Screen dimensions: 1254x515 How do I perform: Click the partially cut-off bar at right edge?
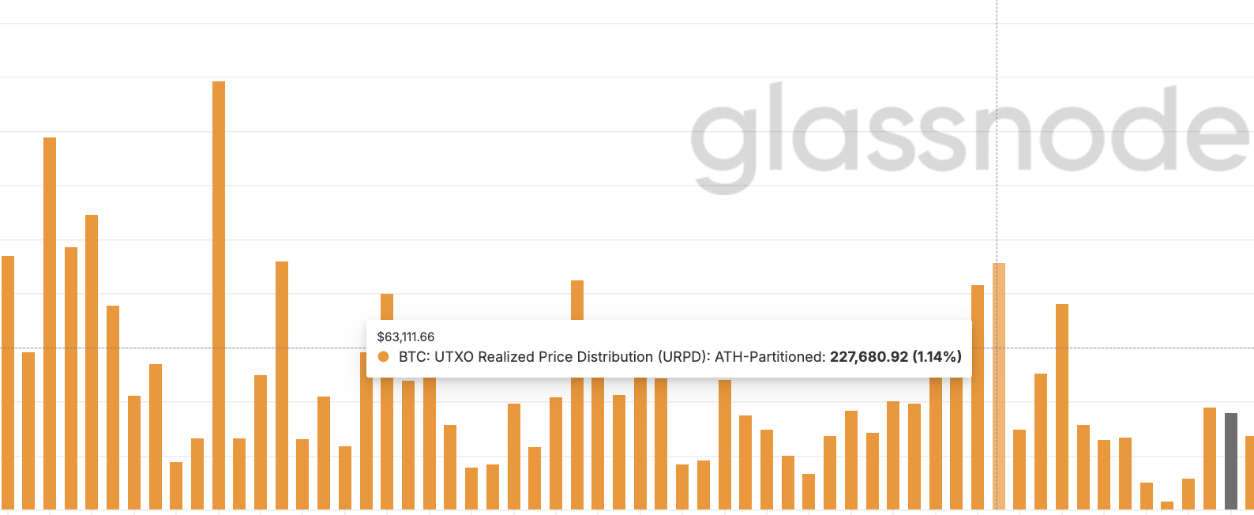1249,472
